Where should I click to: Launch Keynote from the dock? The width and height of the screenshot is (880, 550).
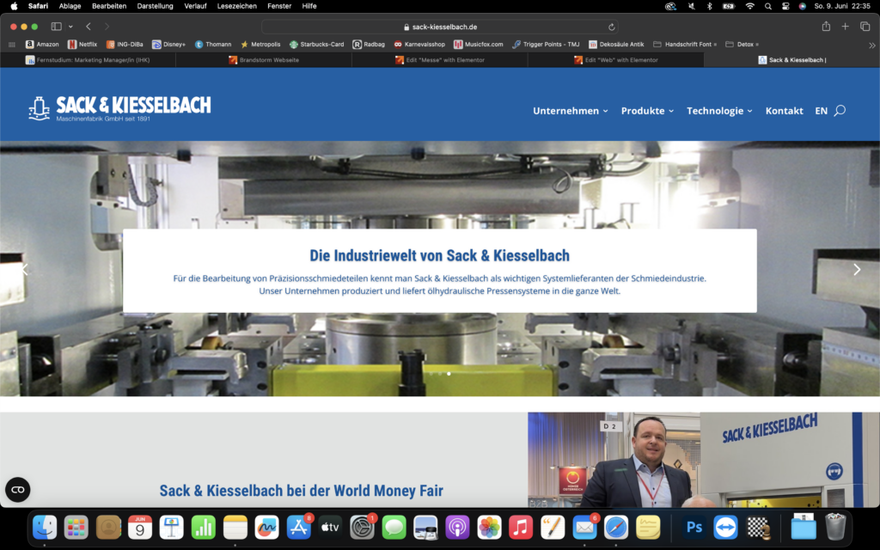pyautogui.click(x=172, y=528)
